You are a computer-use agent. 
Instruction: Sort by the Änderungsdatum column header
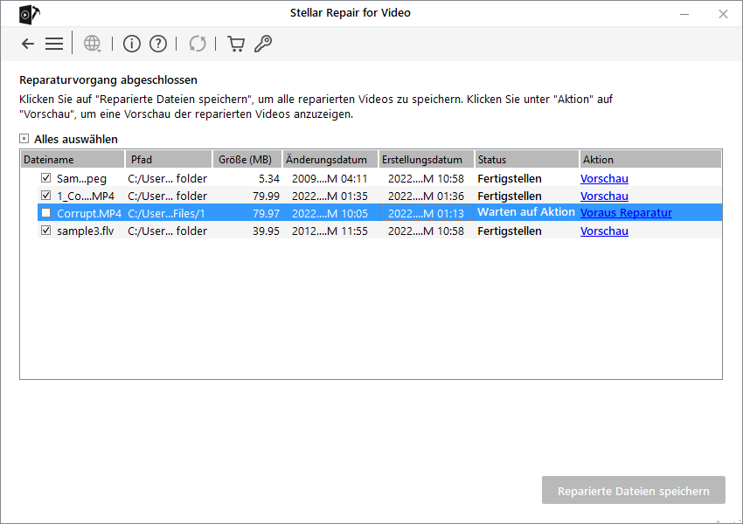click(x=330, y=160)
